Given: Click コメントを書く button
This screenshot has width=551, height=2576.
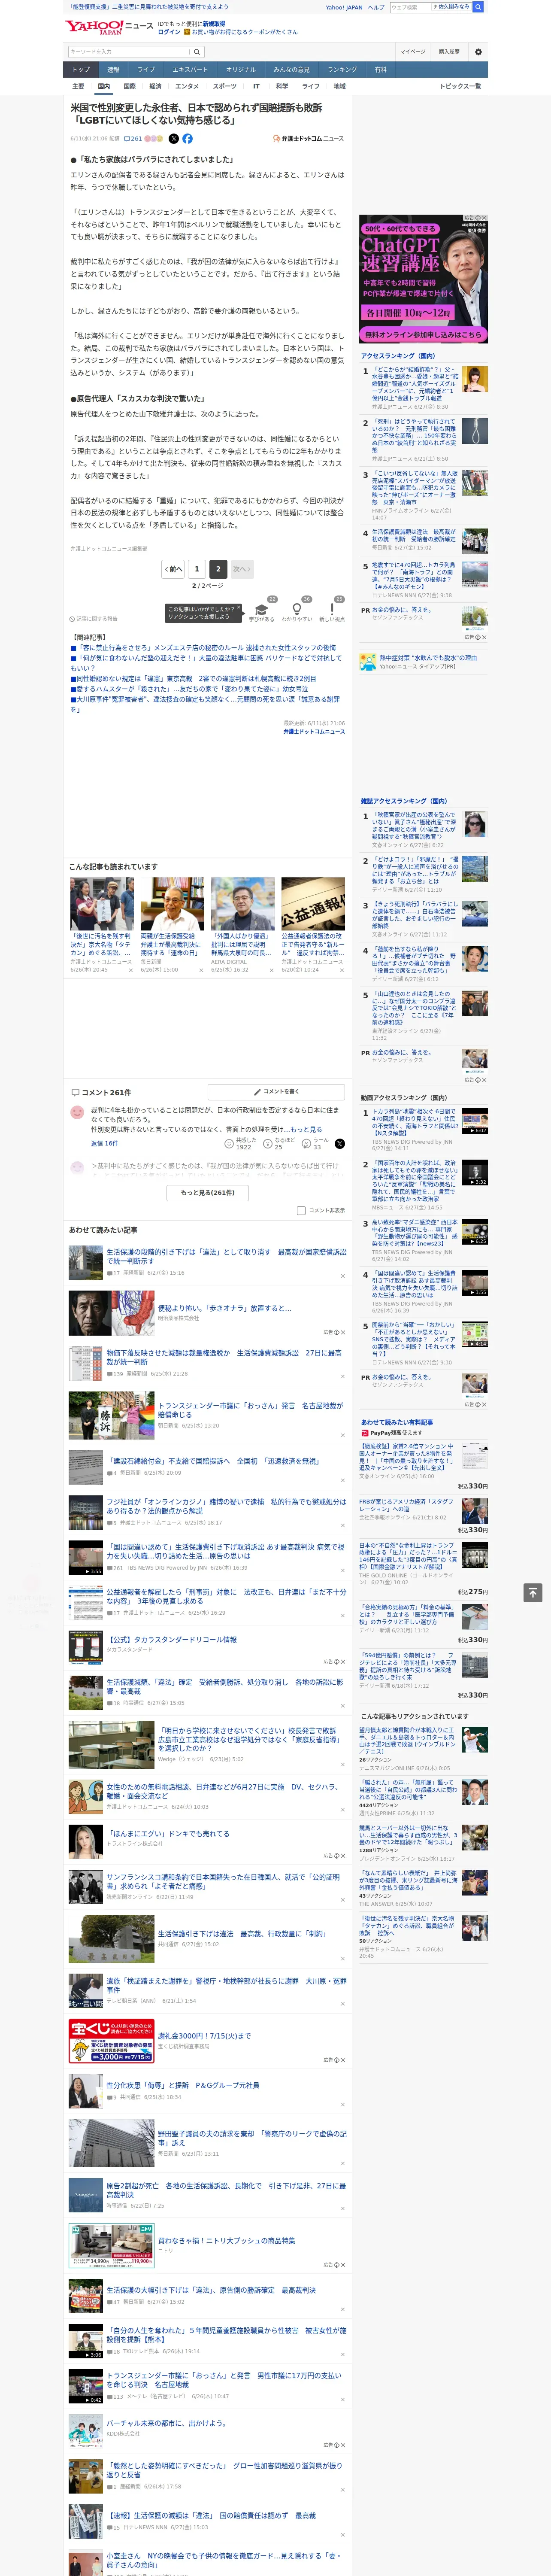Looking at the screenshot, I should pyautogui.click(x=276, y=1092).
